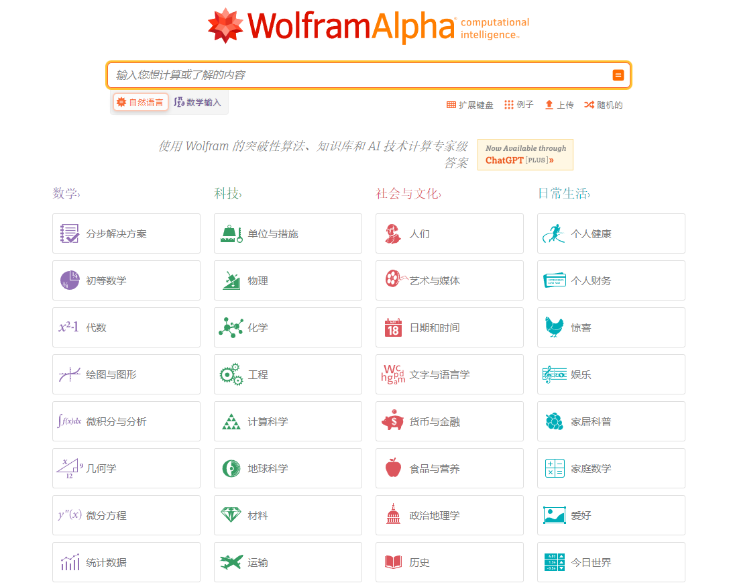Click the 初等数学 pie chart icon
The width and height of the screenshot is (729, 587).
tap(70, 280)
